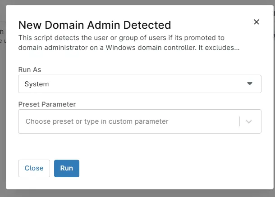Click the separator line beside preset chevron
This screenshot has width=275, height=197.
point(239,121)
